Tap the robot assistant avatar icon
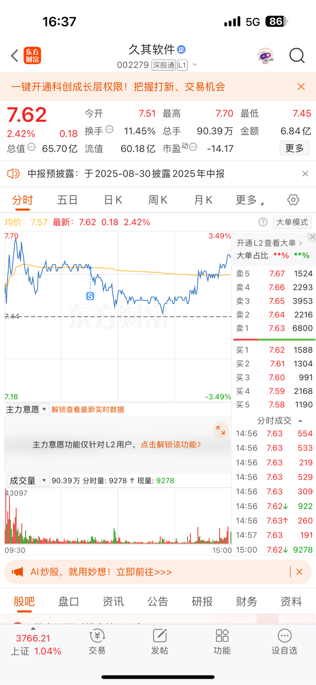This screenshot has height=685, width=316. [266, 56]
